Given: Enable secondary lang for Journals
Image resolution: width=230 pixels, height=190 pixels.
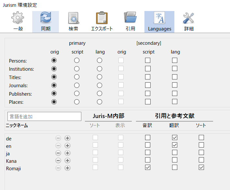Looking at the screenshot, I should click(x=175, y=85).
